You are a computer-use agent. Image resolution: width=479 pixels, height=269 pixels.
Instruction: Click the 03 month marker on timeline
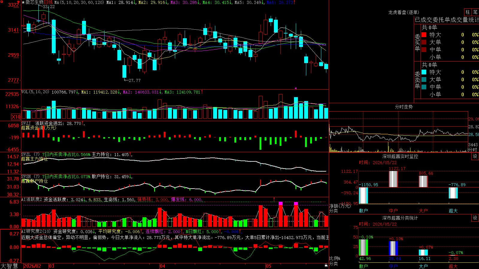51,266
